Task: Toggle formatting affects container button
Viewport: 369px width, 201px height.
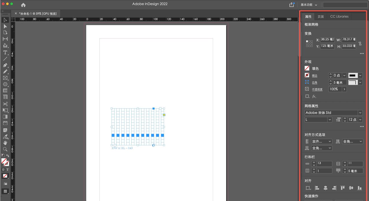Action: point(3,170)
